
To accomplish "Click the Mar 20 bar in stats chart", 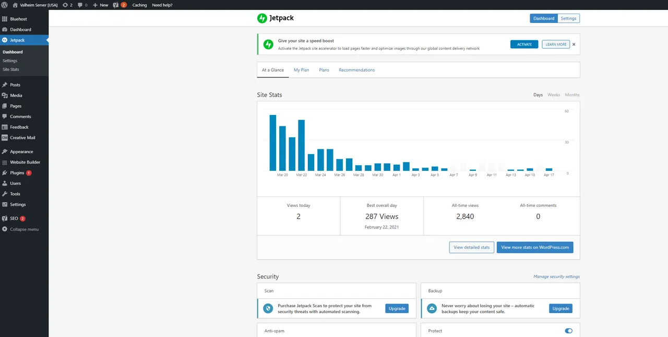I will 282,148.
